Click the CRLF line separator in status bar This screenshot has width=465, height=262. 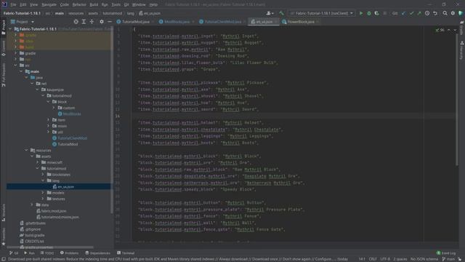tap(373, 259)
